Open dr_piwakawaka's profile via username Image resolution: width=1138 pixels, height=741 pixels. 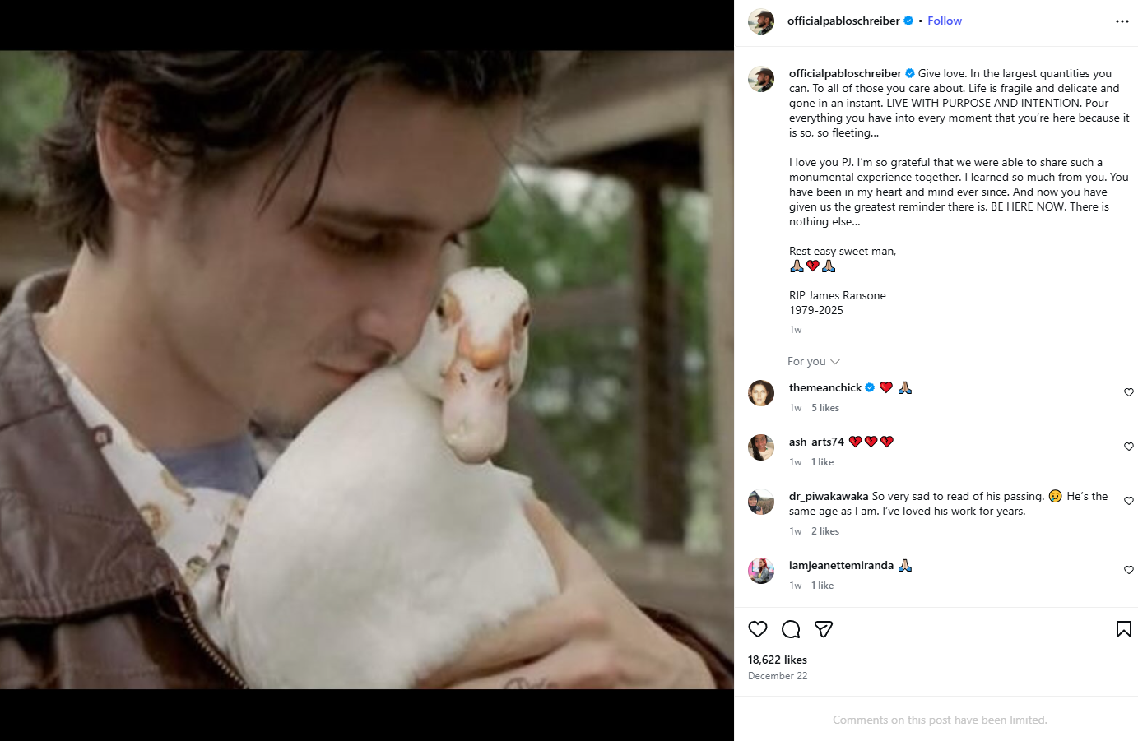[829, 496]
